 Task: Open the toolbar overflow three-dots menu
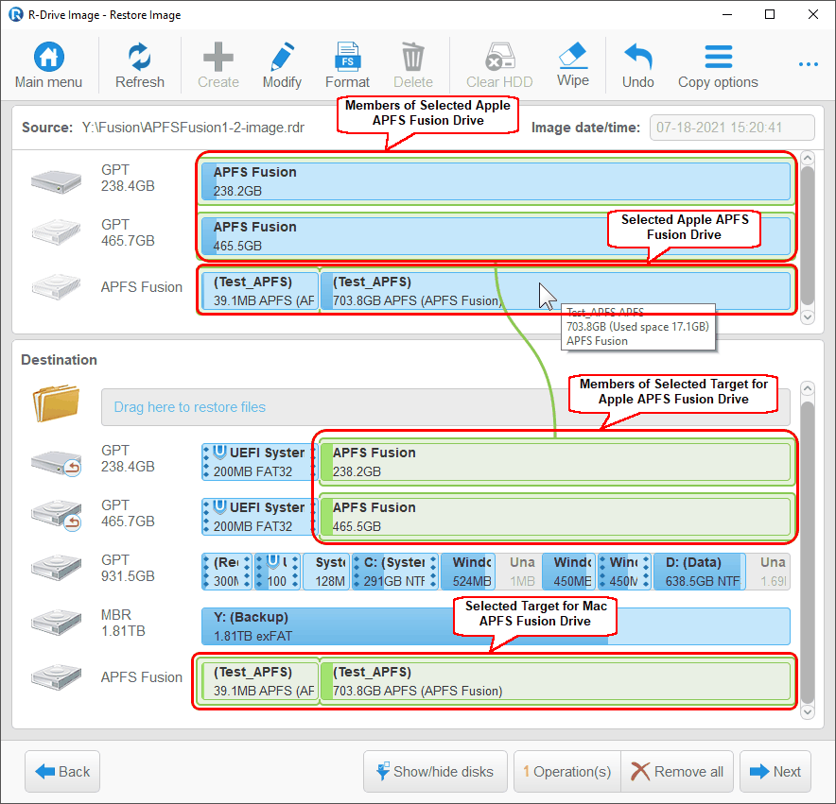809,64
